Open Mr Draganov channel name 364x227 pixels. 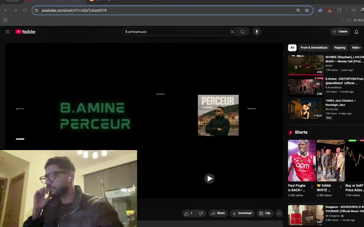[x=333, y=216]
